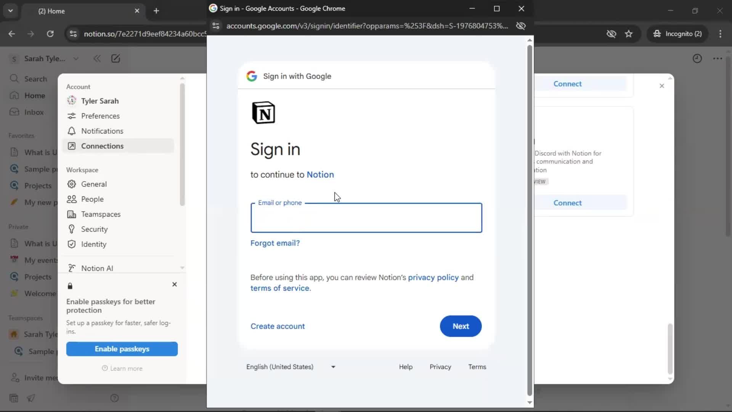Screen dimensions: 732x412
Task: Click Invite members in sidebar
Action: coord(34,378)
